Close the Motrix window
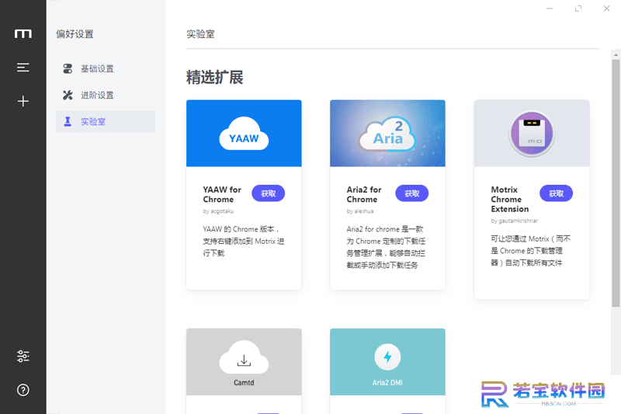 607,9
